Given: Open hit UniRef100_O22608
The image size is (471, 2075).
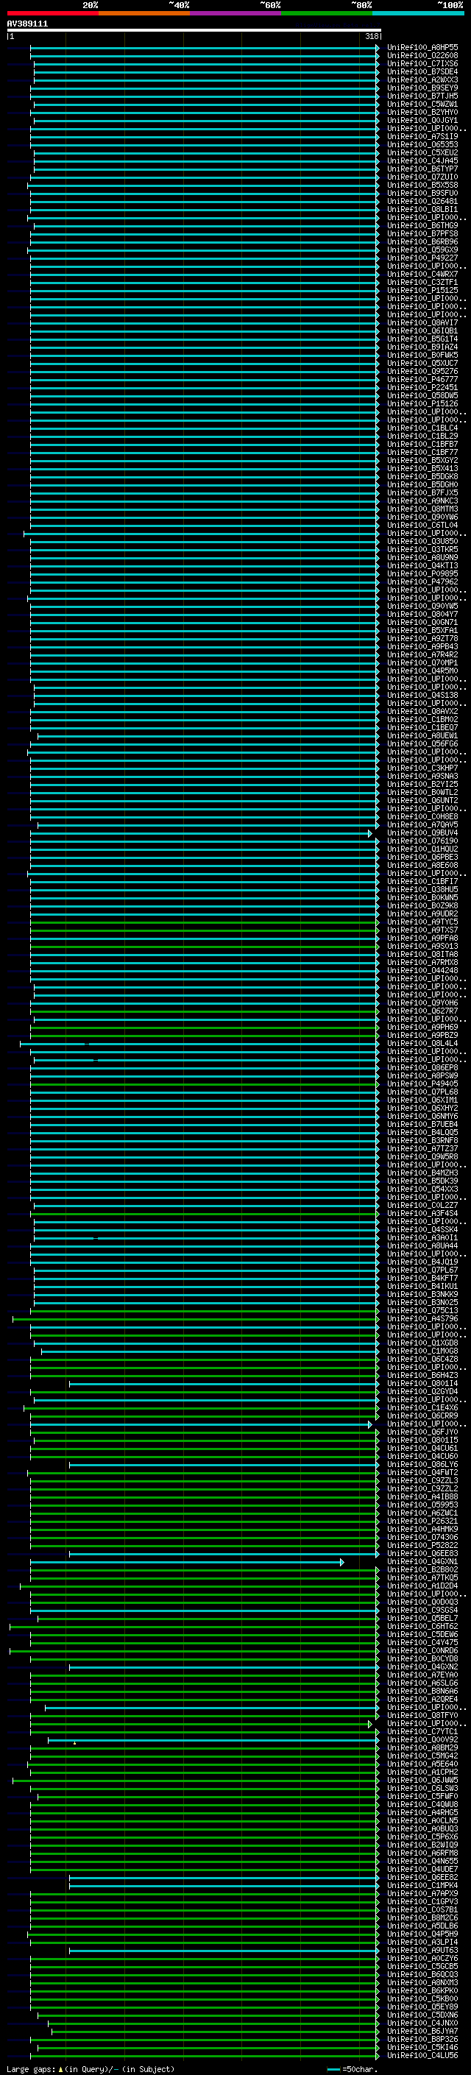Looking at the screenshot, I should 422,56.
